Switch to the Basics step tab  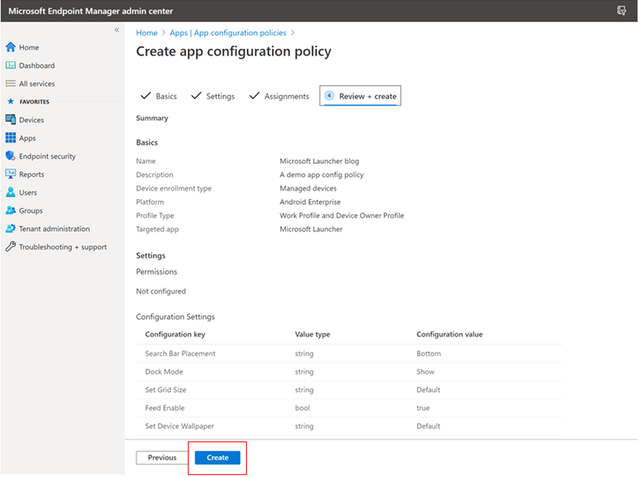159,96
